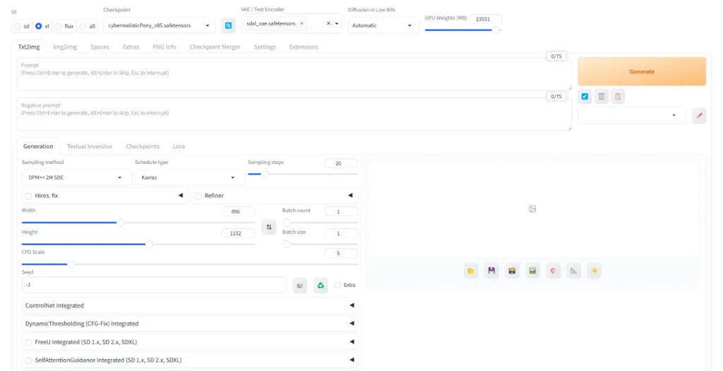This screenshot has width=723, height=371.
Task: Click the CFG Scale slider handle
Action: pyautogui.click(x=71, y=264)
